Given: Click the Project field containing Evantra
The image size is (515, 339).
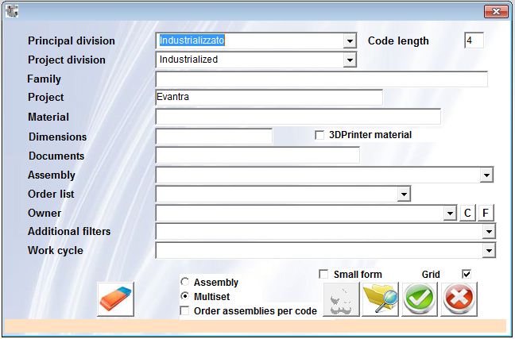Looking at the screenshot, I should tap(269, 97).
